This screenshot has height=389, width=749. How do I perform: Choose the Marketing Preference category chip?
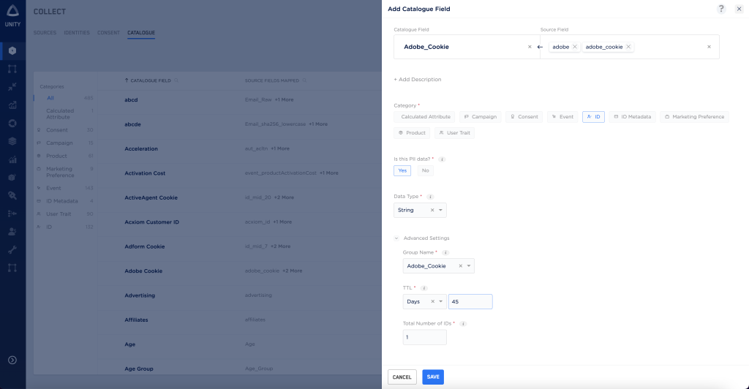pos(694,116)
